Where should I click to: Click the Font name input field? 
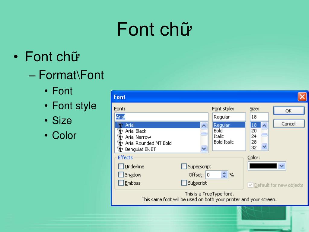(161, 117)
